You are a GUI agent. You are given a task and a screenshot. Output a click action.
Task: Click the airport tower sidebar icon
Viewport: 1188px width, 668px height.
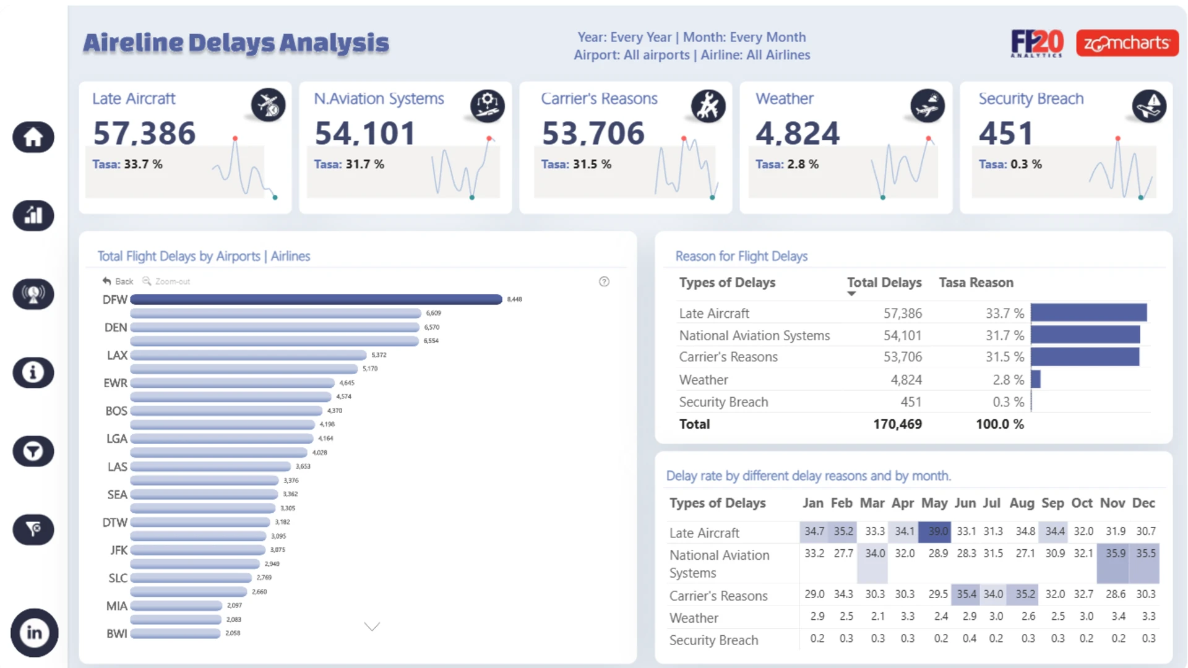tap(33, 294)
